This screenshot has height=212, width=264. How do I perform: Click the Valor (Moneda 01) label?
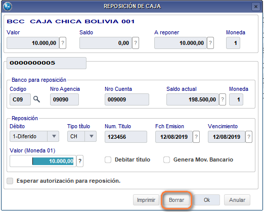pyautogui.click(x=32, y=150)
